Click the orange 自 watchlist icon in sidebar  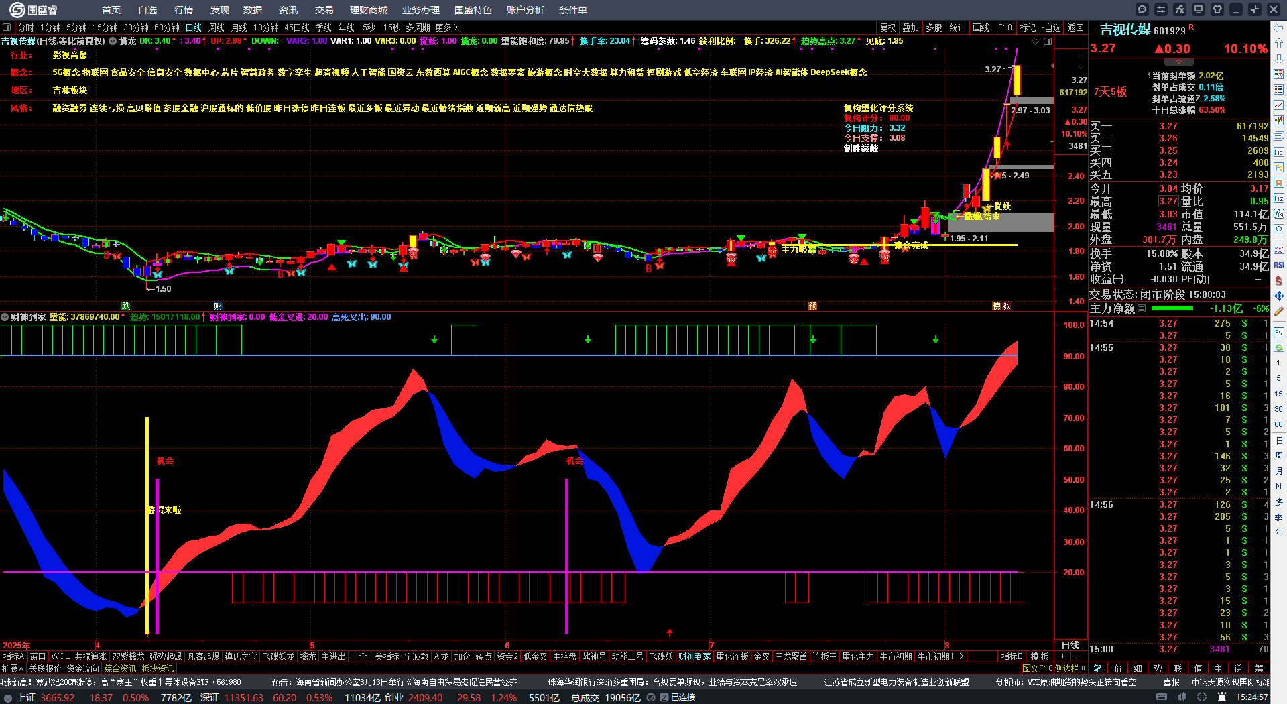pos(1279,183)
